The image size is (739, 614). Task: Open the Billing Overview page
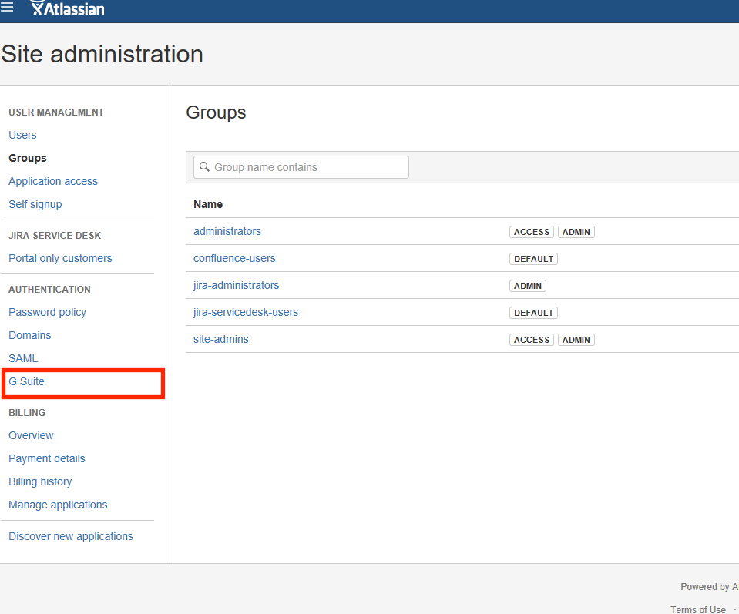point(31,435)
